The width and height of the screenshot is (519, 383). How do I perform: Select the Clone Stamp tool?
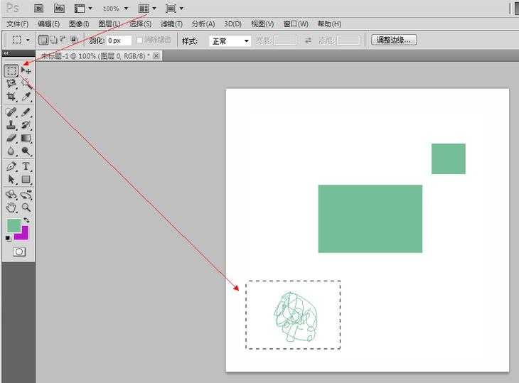tap(11, 125)
